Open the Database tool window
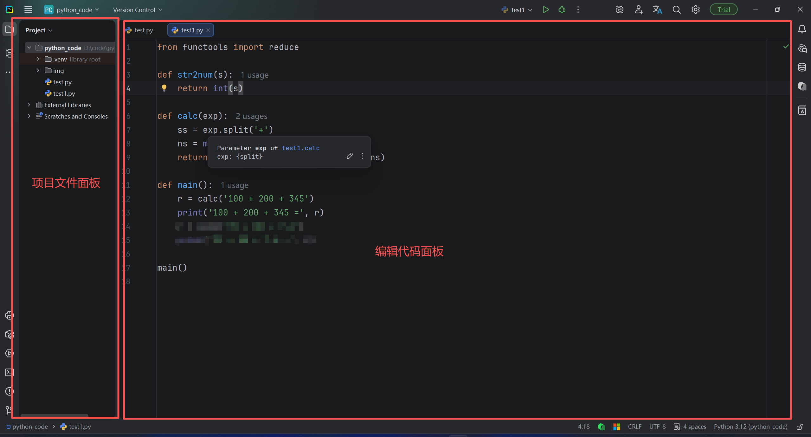The image size is (811, 437). 802,67
